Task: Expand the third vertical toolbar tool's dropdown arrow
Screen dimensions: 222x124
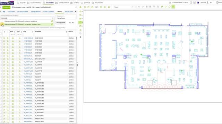Action: [x=83, y=19]
